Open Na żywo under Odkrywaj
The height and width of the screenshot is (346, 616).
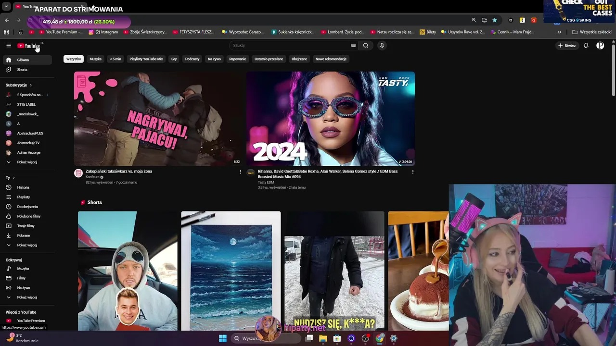tap(26, 288)
